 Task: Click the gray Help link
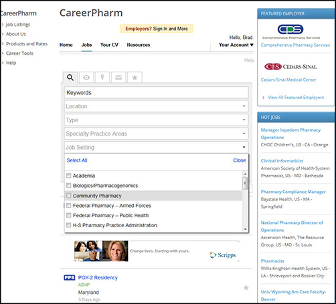pos(249,60)
